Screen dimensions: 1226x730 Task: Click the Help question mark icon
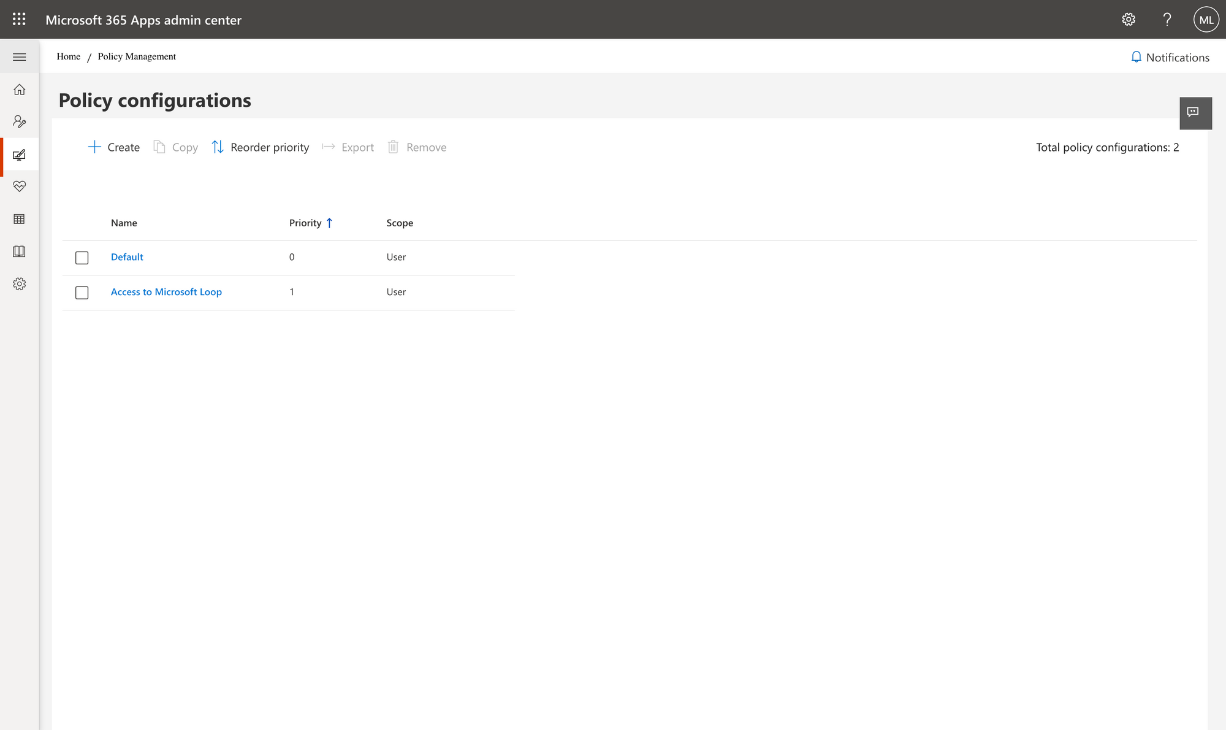(x=1166, y=19)
